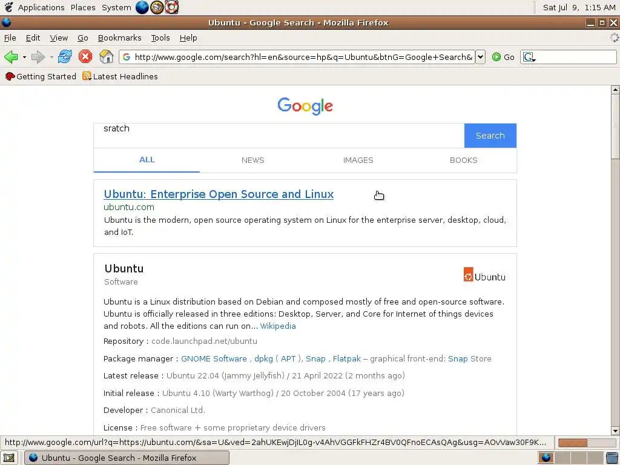Click the grey Forward arrow button
The height and width of the screenshot is (465, 620).
tap(38, 57)
